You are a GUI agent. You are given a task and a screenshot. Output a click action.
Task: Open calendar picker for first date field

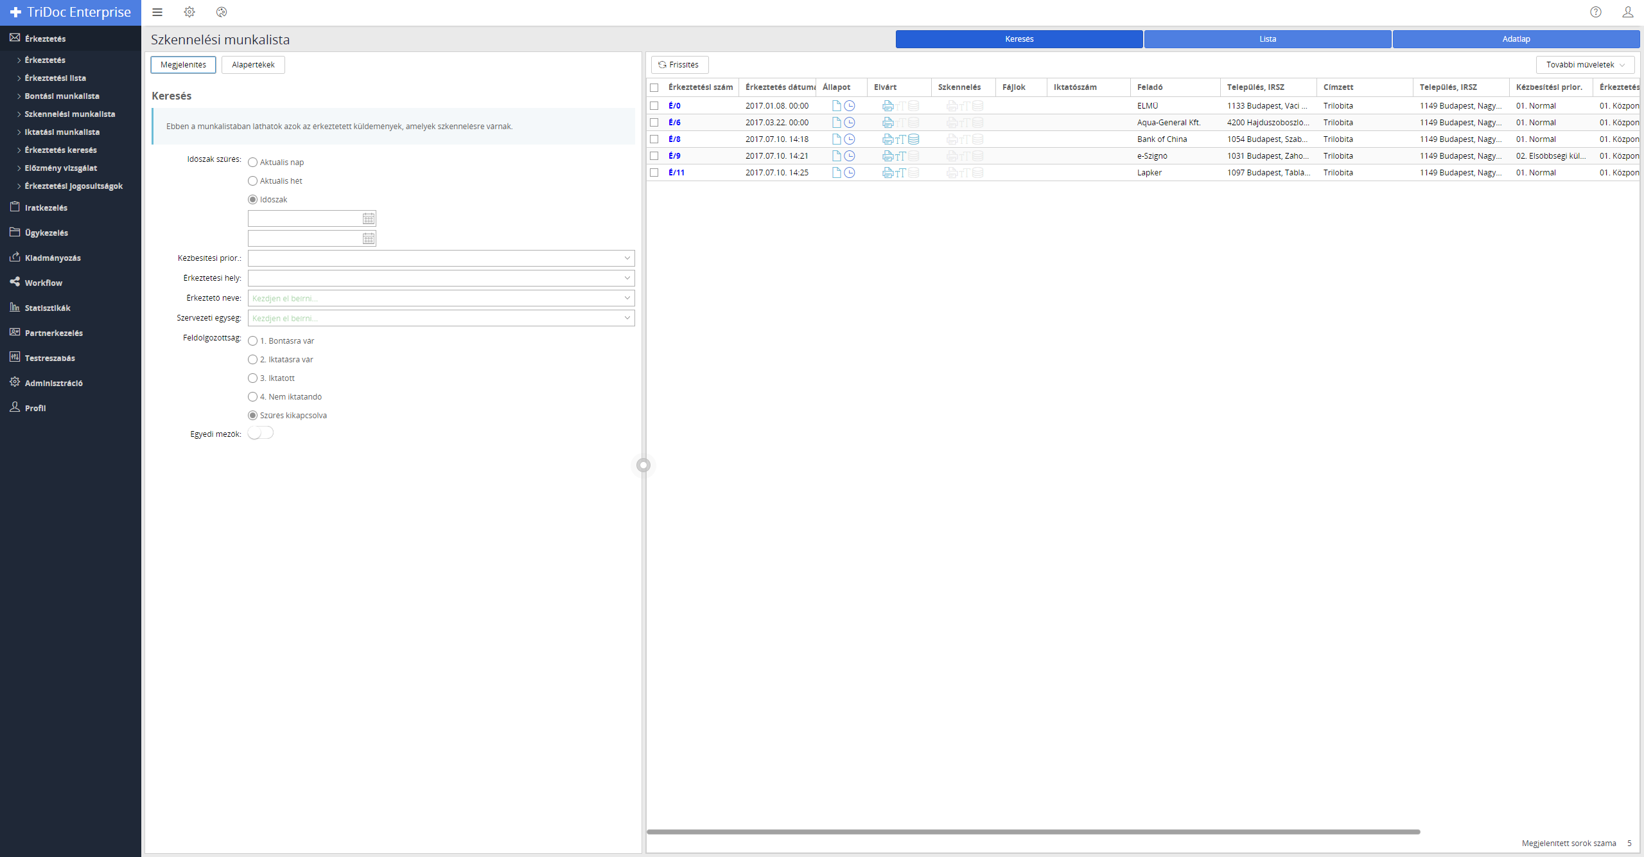tap(369, 219)
